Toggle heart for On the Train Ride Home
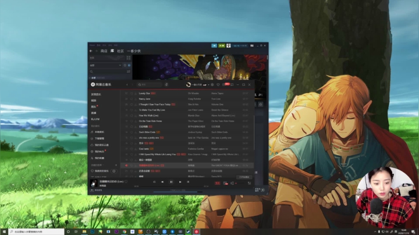 coord(132,121)
